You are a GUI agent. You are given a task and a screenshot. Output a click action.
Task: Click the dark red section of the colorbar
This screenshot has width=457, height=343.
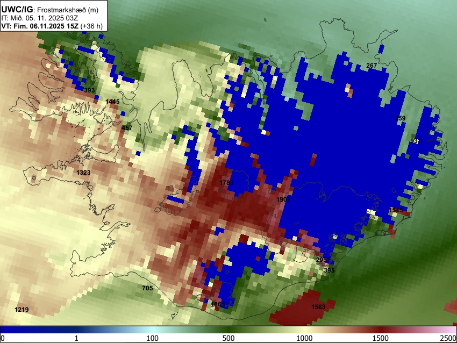click(381, 330)
